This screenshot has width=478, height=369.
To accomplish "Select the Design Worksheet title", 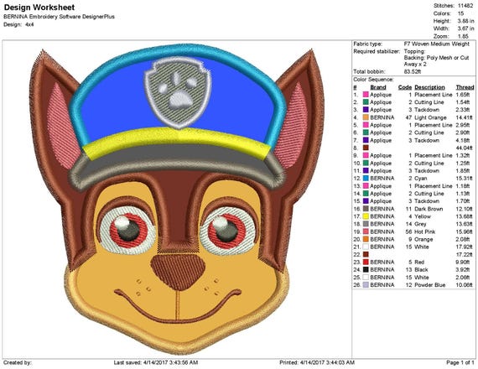I will tap(39, 8).
